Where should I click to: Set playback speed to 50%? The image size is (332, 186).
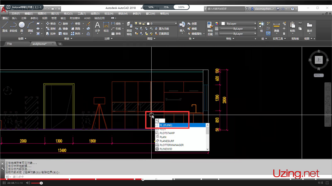pos(151,7)
